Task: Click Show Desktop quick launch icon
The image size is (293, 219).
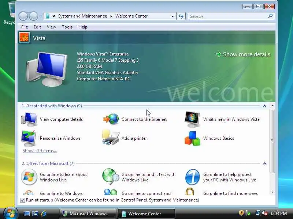Action: coord(26,214)
